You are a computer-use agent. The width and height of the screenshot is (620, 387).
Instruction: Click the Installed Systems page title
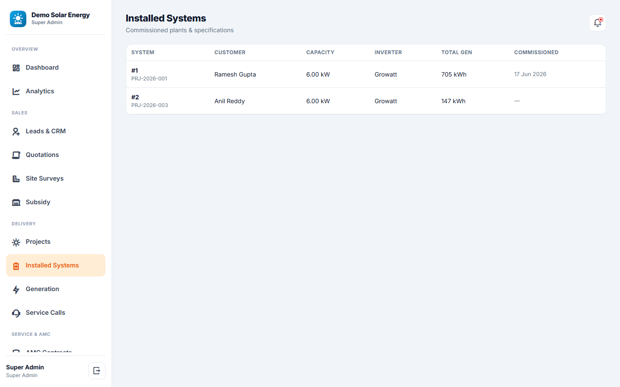(x=166, y=18)
